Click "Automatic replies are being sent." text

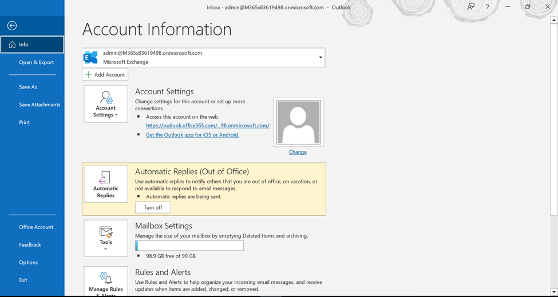[x=184, y=196]
